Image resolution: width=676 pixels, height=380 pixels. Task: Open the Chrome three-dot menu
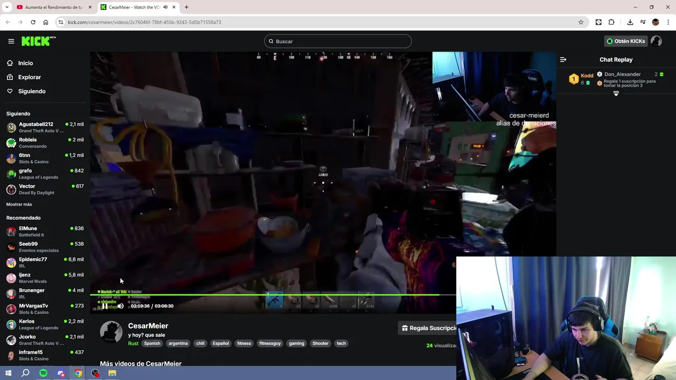[x=669, y=22]
